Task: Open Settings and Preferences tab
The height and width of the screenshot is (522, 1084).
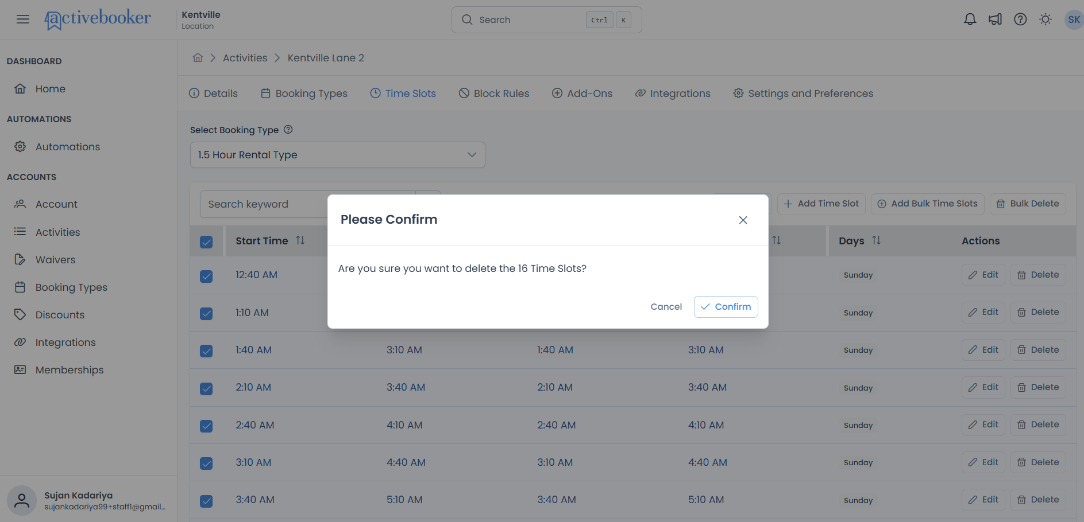Action: [x=803, y=94]
